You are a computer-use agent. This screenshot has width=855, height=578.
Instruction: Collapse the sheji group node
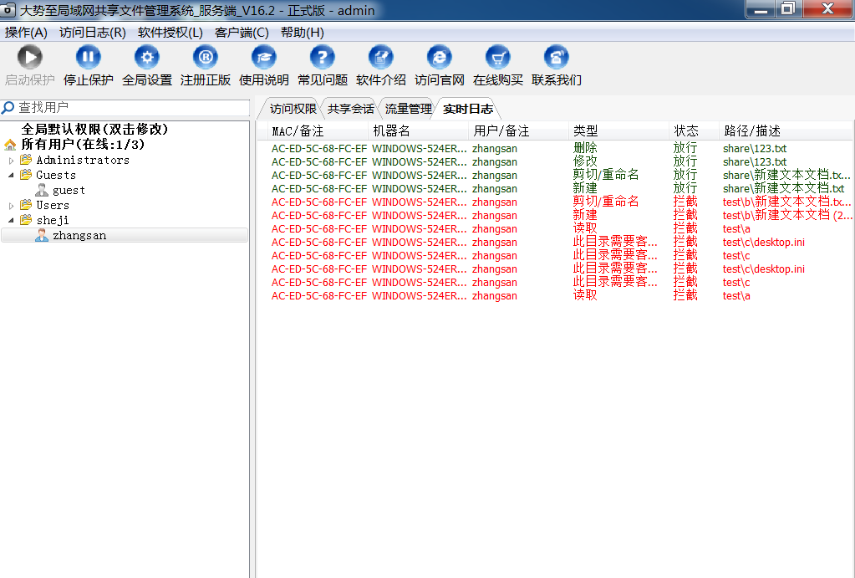click(x=12, y=221)
